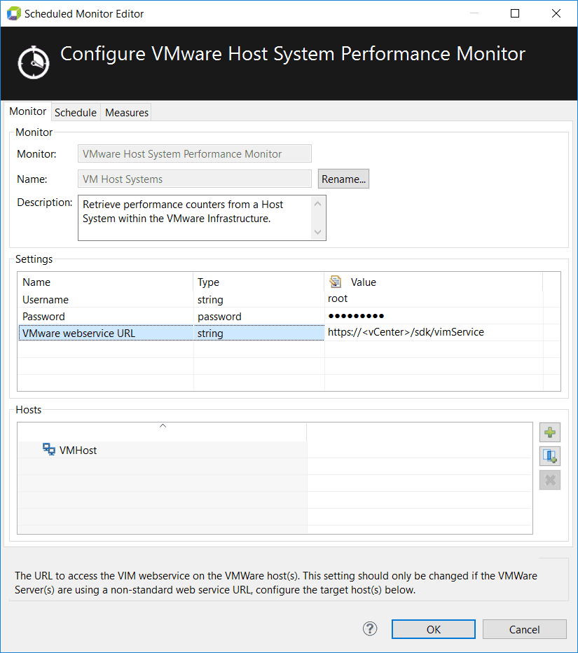
Task: Confirm with the OK button
Action: [434, 629]
